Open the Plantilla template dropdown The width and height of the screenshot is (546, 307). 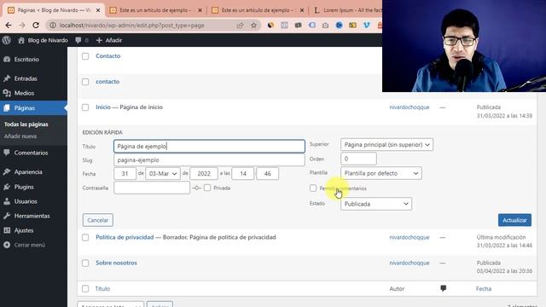point(381,173)
